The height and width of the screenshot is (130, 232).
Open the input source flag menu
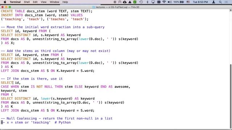pos(188,2)
